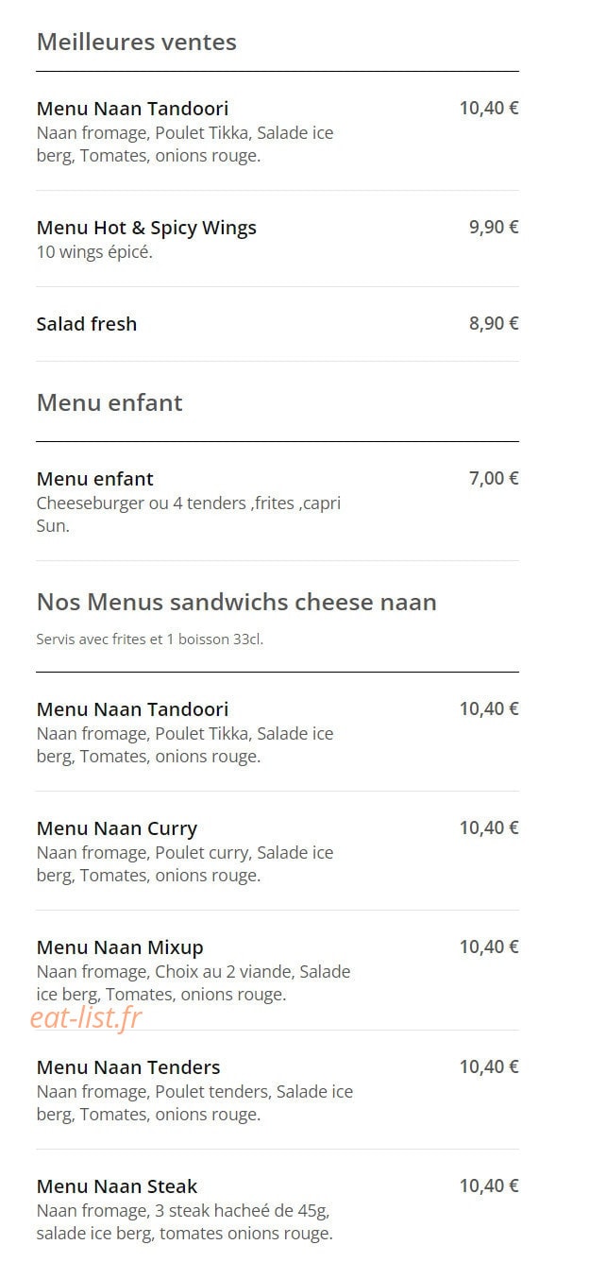This screenshot has width=589, height=1262.
Task: Click the 9,90 € price of Spicy Wings
Action: click(494, 227)
